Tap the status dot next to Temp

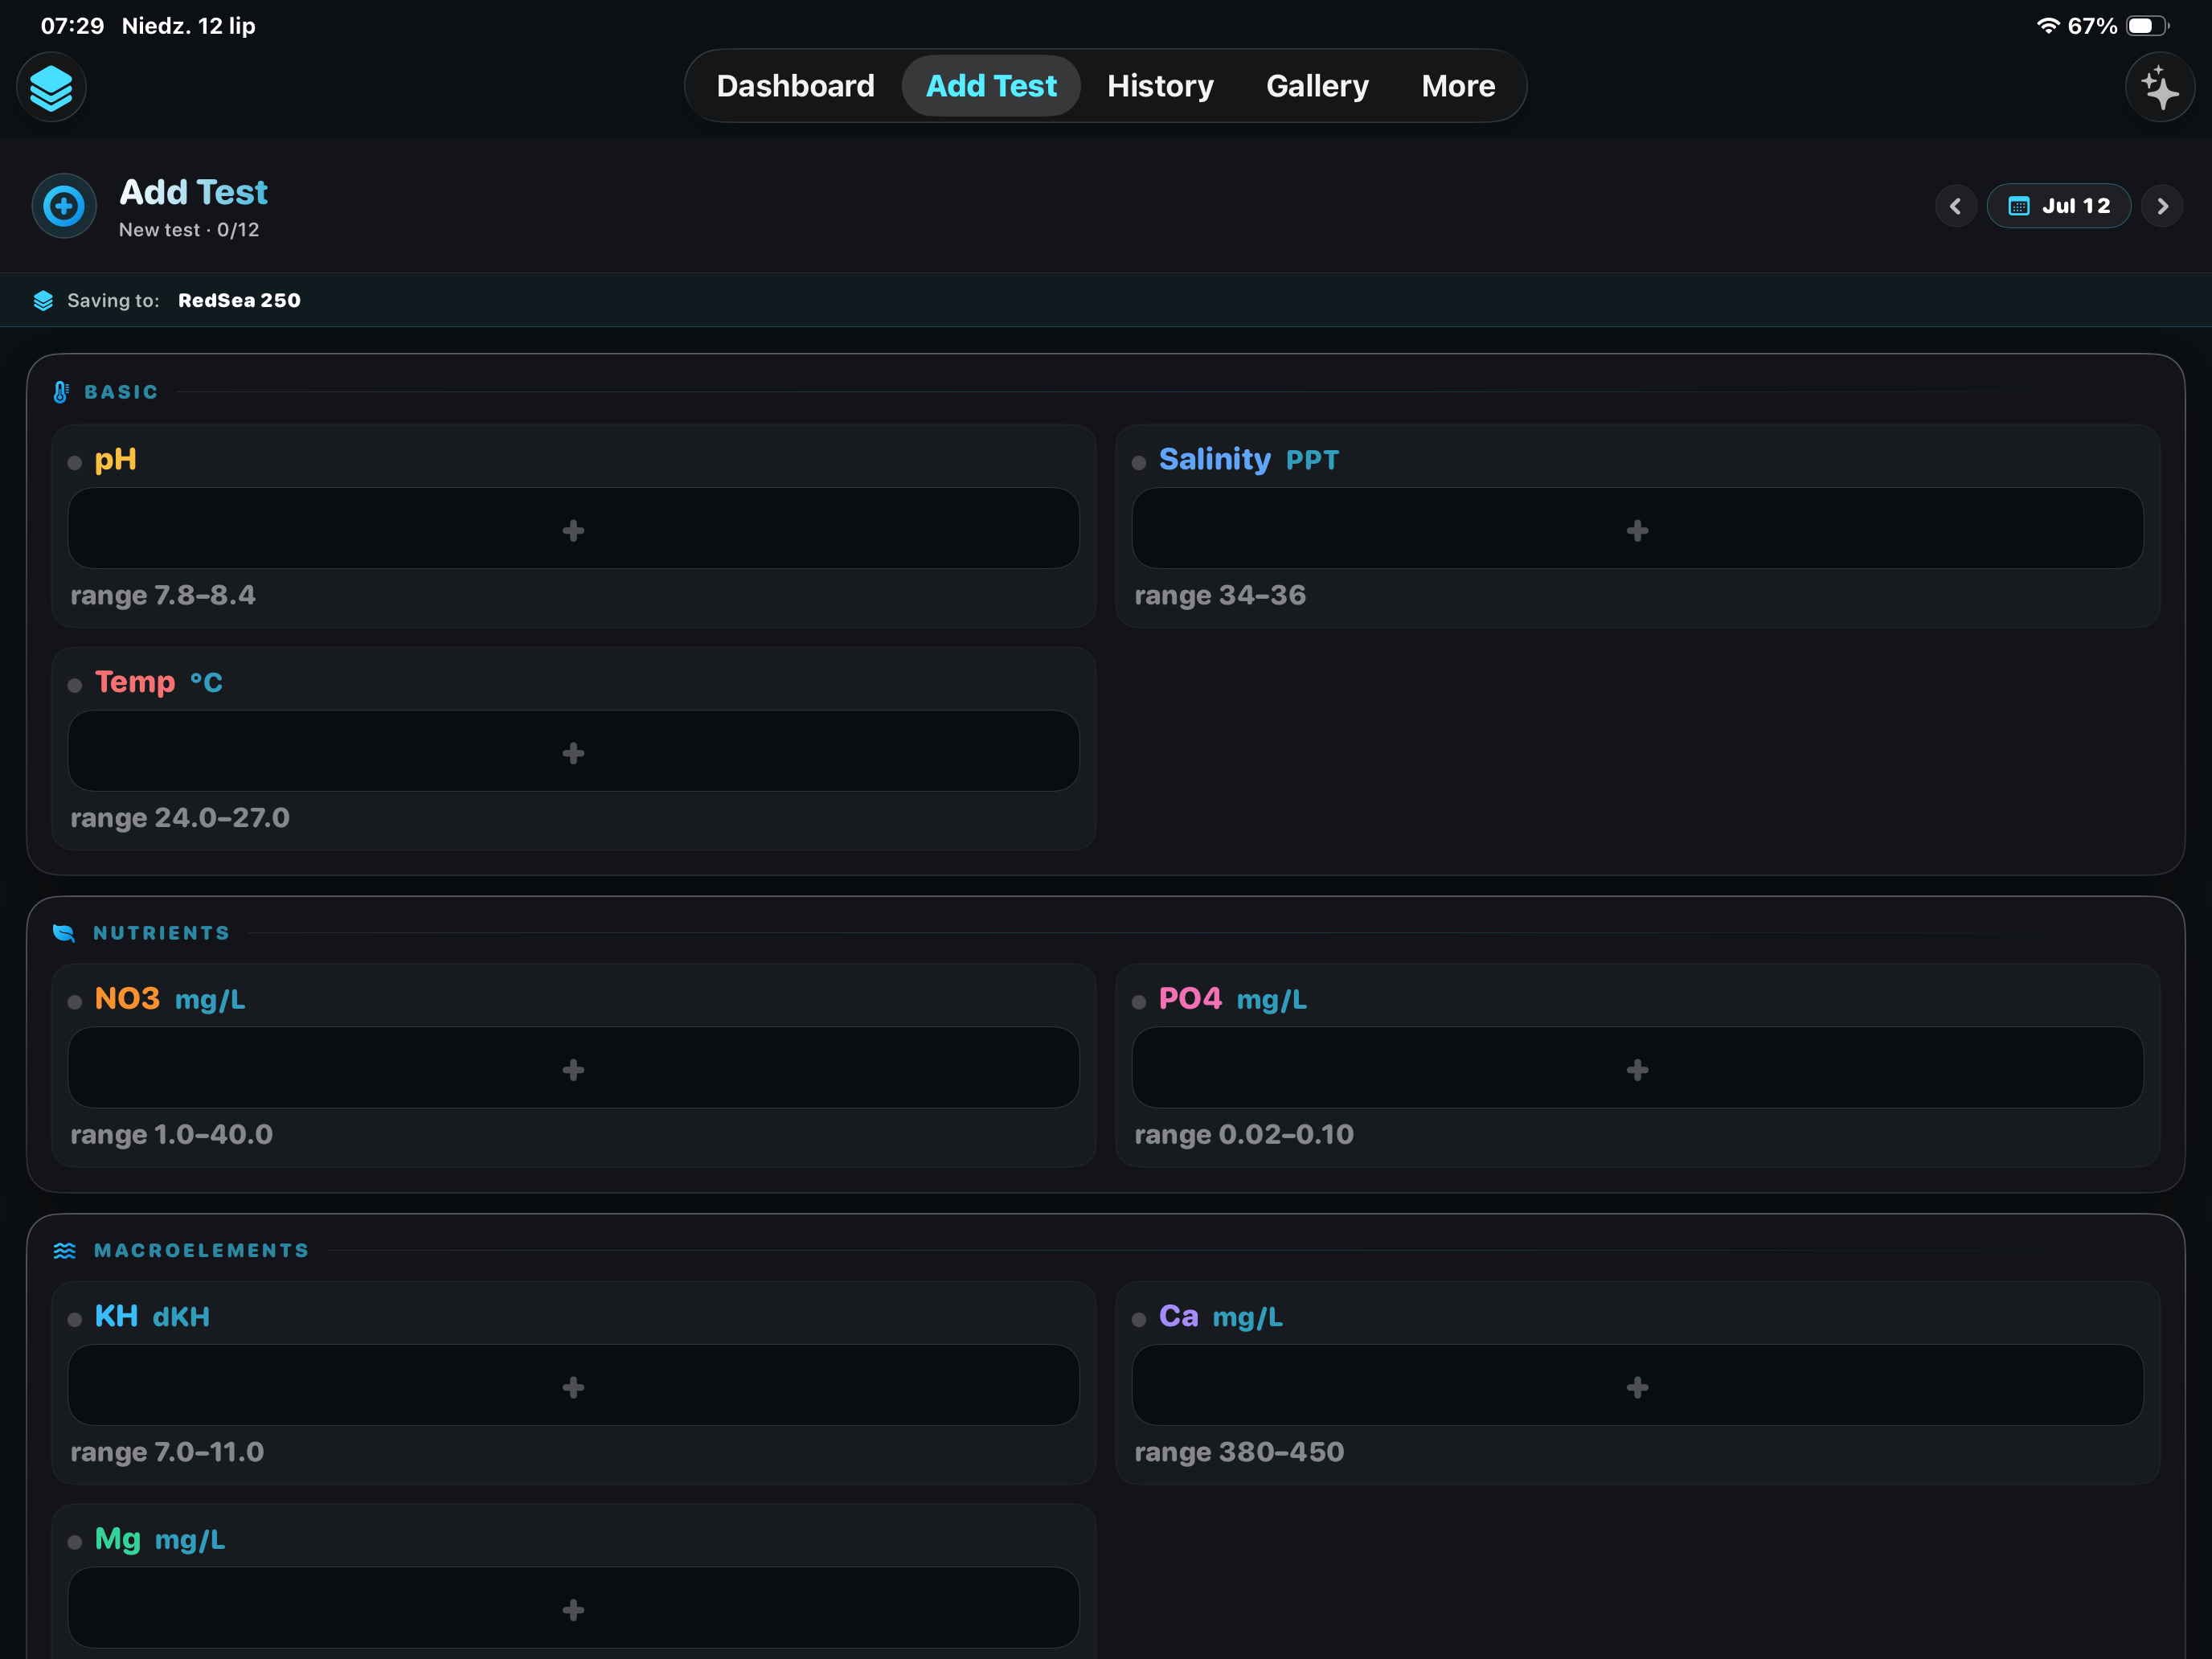click(75, 686)
